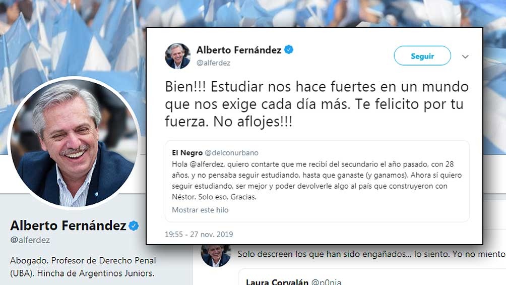Click Alberto Fernández name in tweet header
The height and width of the screenshot is (285, 506).
coord(239,50)
